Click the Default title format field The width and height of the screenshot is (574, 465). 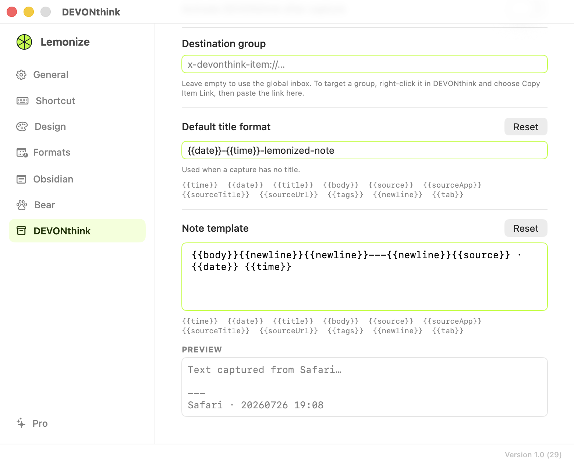click(x=365, y=150)
